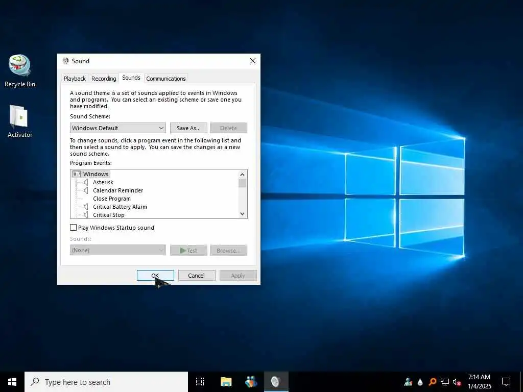523x392 pixels.
Task: Click the Browse... button
Action: pyautogui.click(x=228, y=250)
